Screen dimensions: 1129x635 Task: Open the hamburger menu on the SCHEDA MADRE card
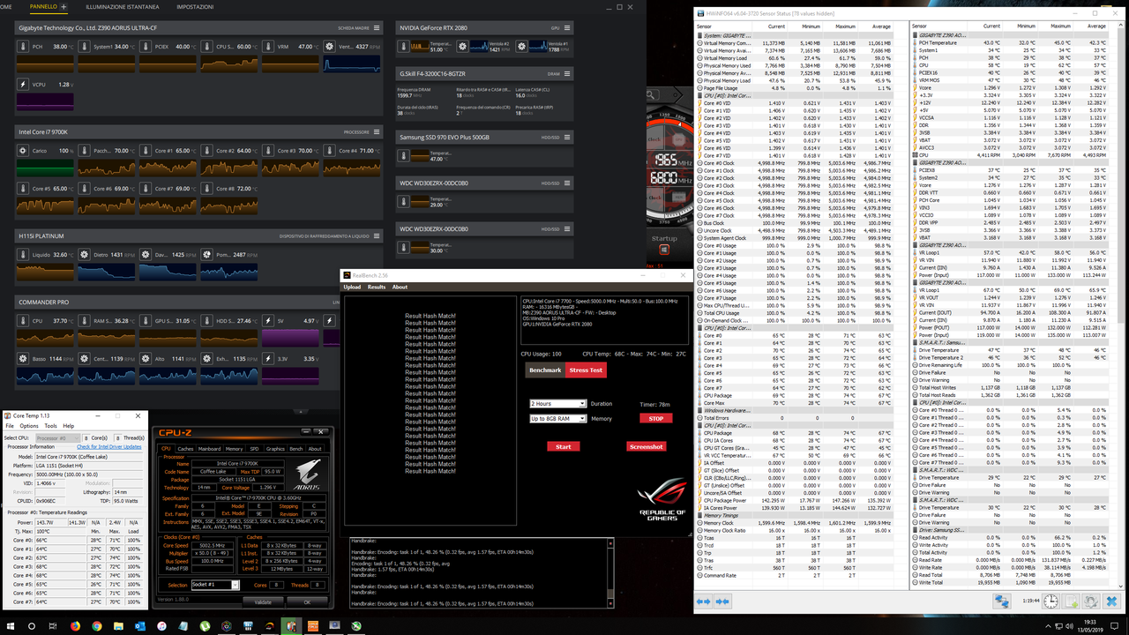pyautogui.click(x=375, y=27)
